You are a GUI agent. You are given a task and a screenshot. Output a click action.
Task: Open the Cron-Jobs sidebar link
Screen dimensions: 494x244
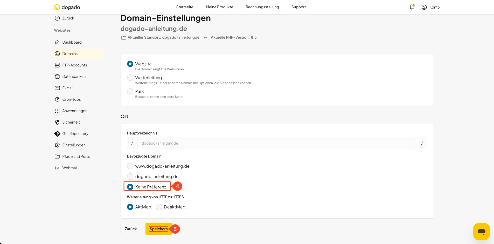coord(78,99)
